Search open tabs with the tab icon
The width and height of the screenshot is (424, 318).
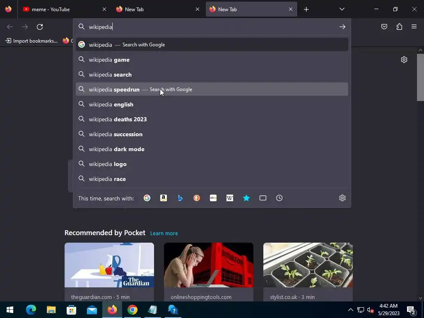pos(263,198)
